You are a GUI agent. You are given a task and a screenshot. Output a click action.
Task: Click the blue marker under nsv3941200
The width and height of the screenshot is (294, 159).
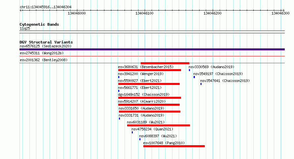[x=119, y=77]
